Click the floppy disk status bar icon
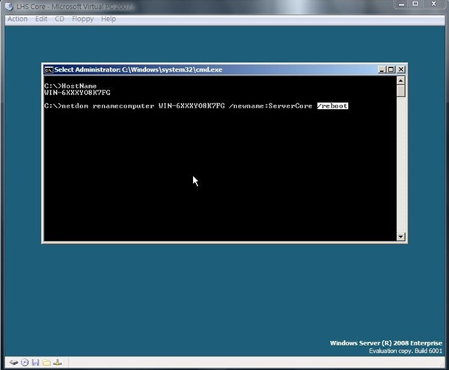 click(35, 363)
